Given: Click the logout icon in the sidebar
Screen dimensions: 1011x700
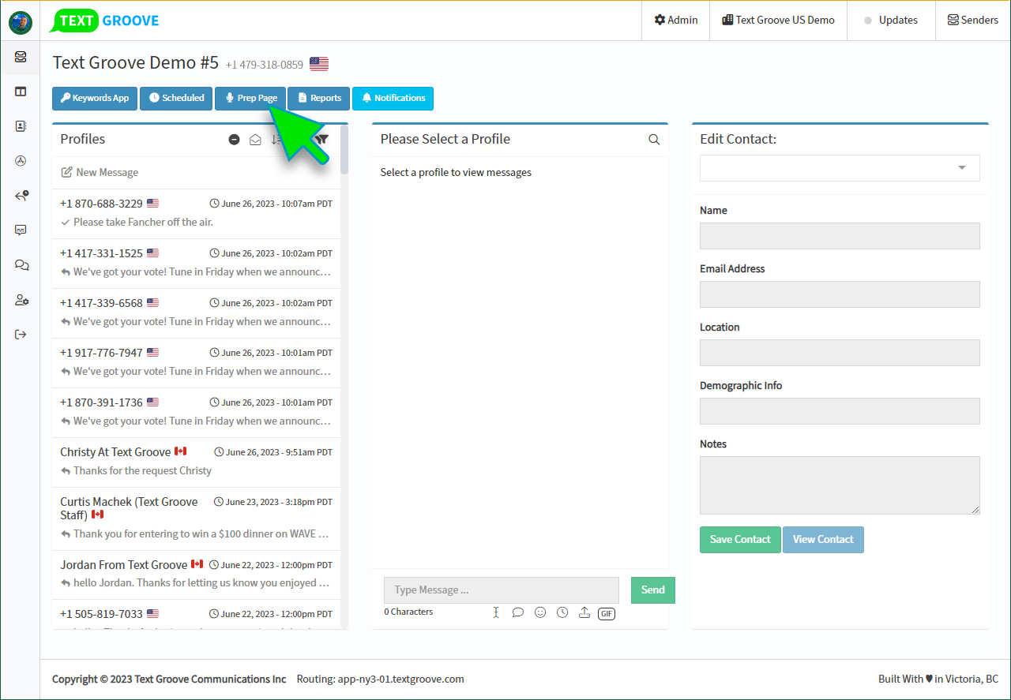Looking at the screenshot, I should [21, 335].
